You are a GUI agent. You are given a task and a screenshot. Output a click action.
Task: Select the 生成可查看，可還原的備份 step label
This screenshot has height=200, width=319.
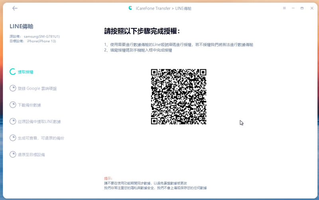click(x=41, y=138)
